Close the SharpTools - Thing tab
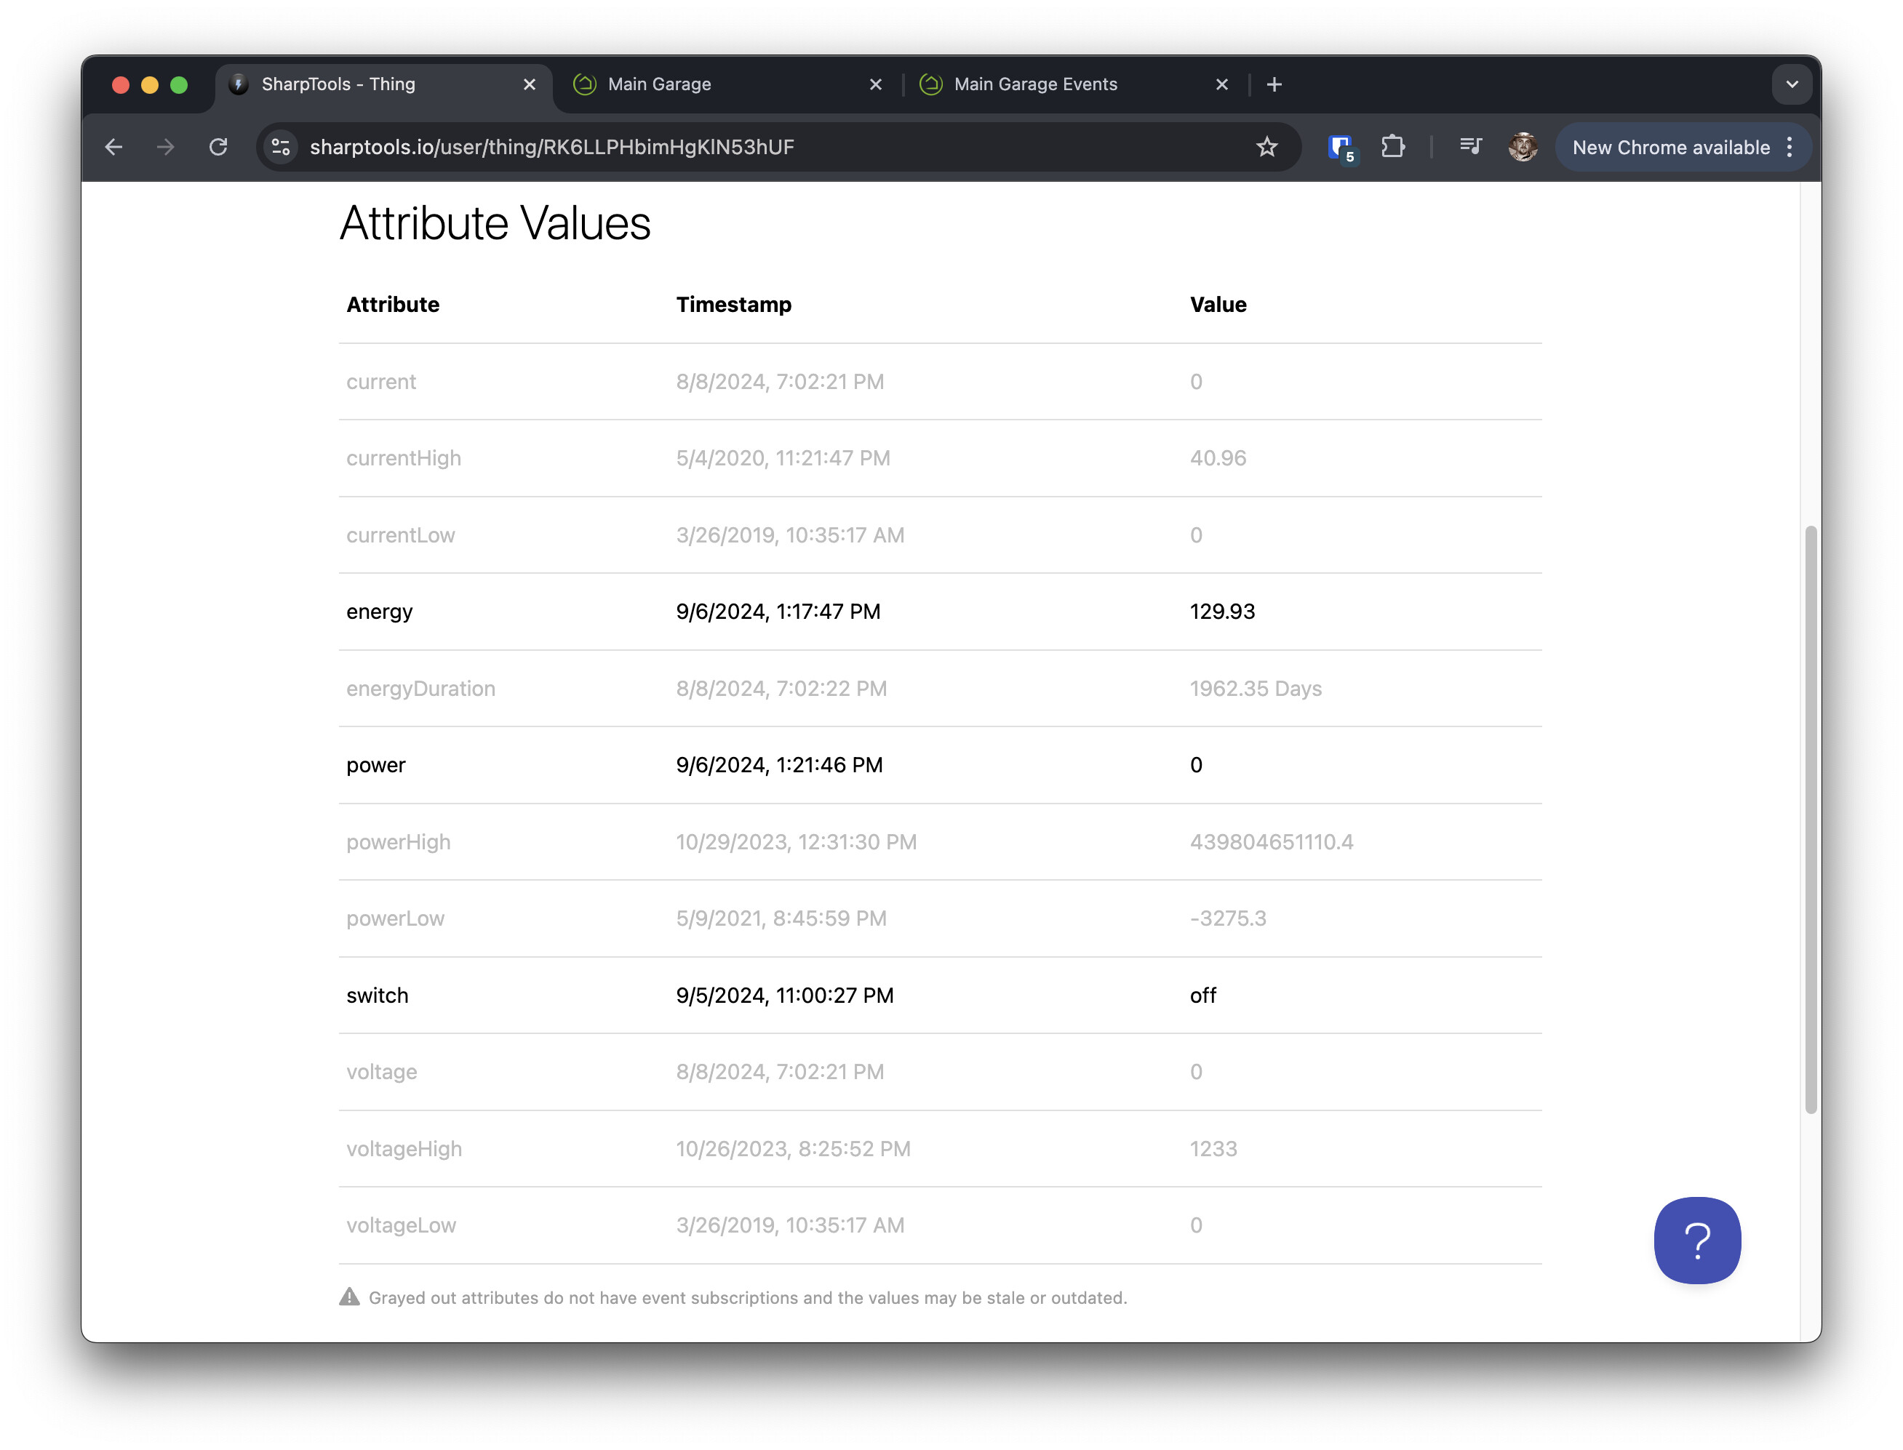This screenshot has height=1450, width=1903. click(x=530, y=84)
